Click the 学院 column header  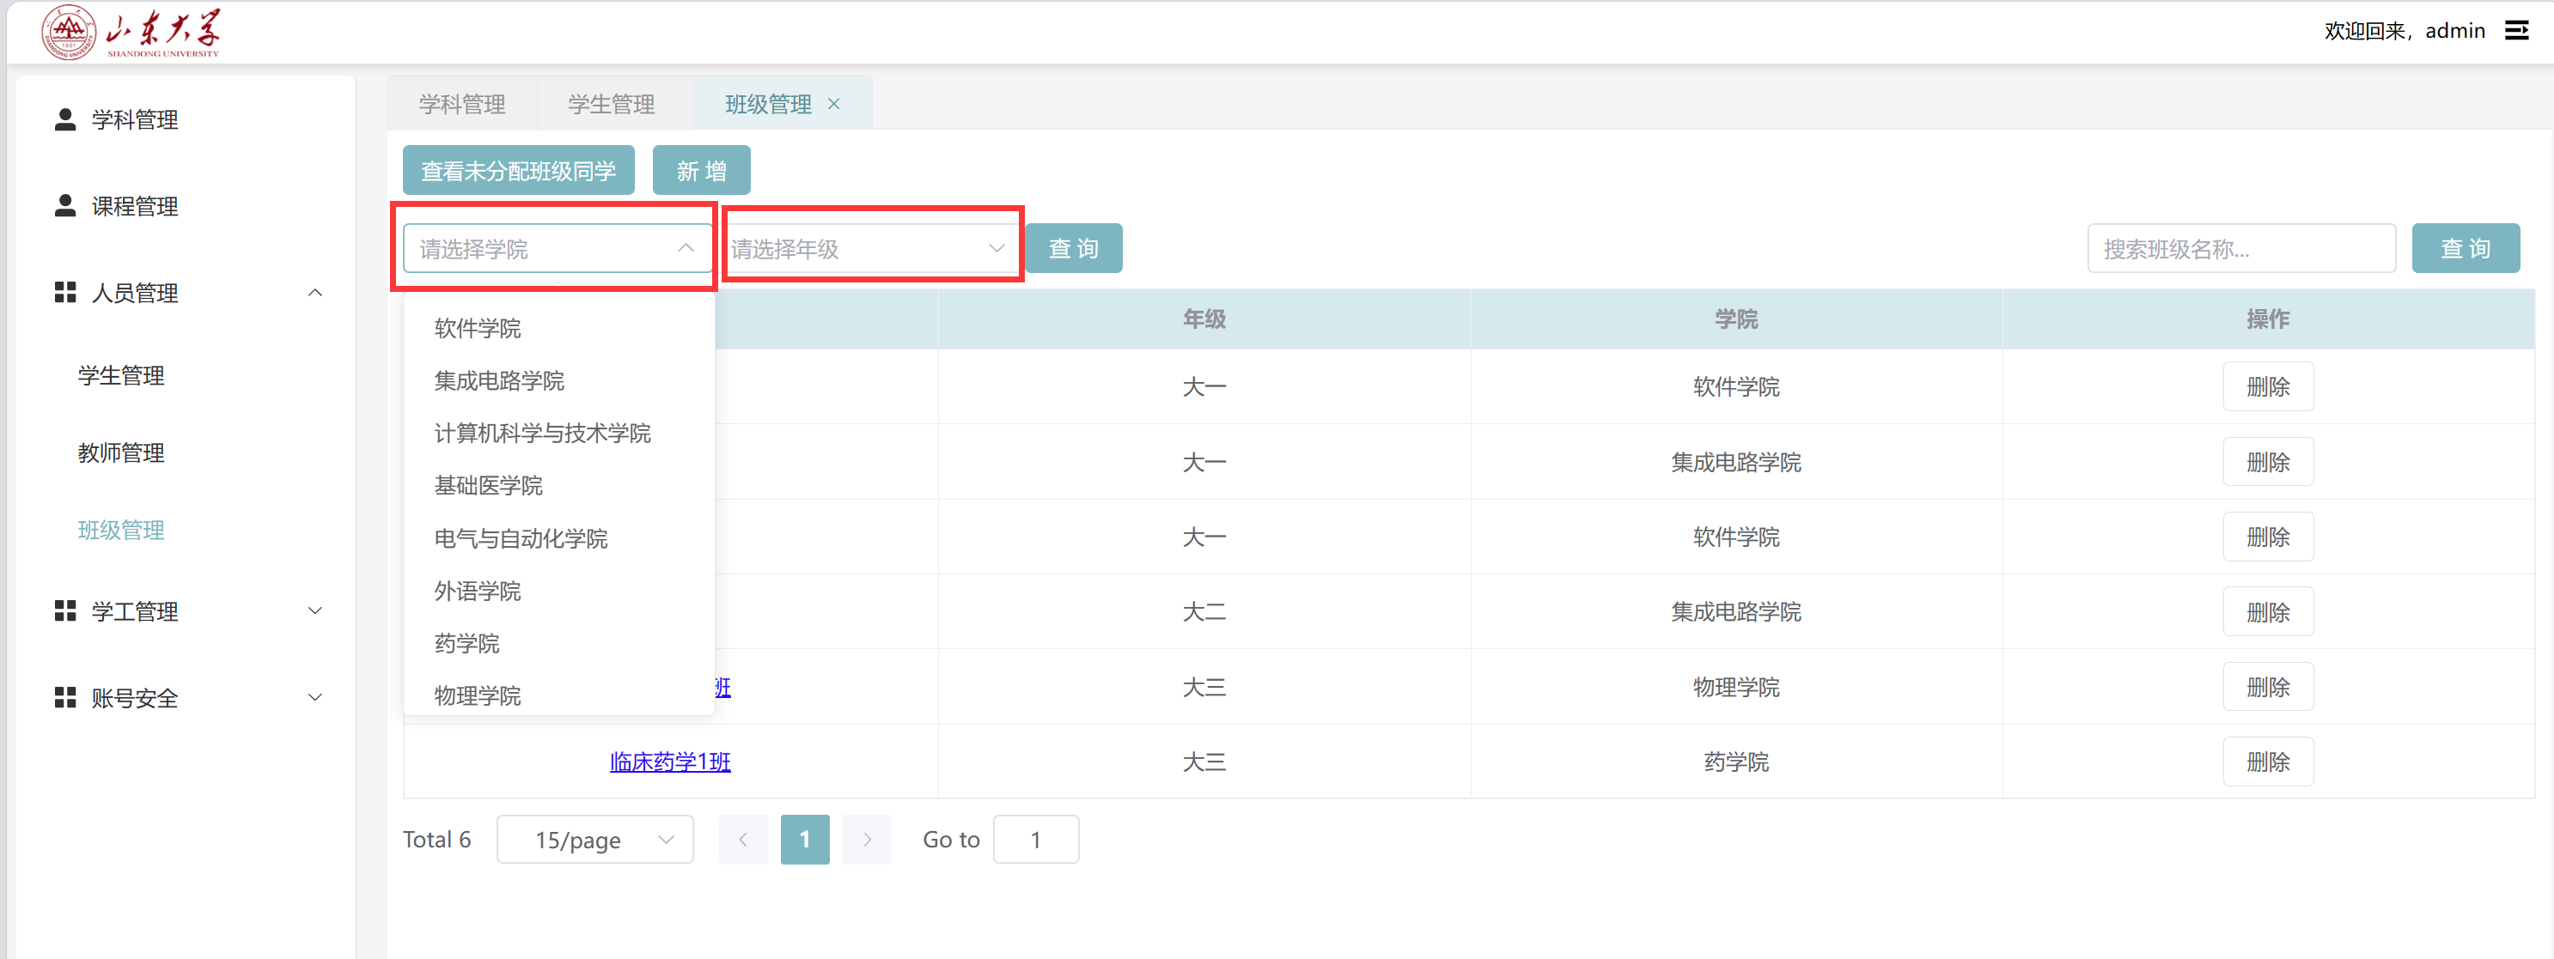pyautogui.click(x=1736, y=319)
